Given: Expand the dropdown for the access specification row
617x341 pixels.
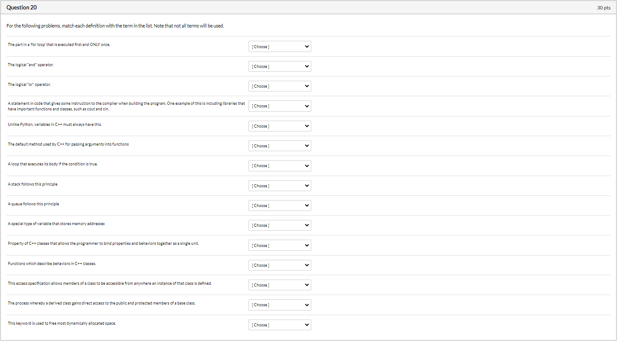Looking at the screenshot, I should 280,285.
